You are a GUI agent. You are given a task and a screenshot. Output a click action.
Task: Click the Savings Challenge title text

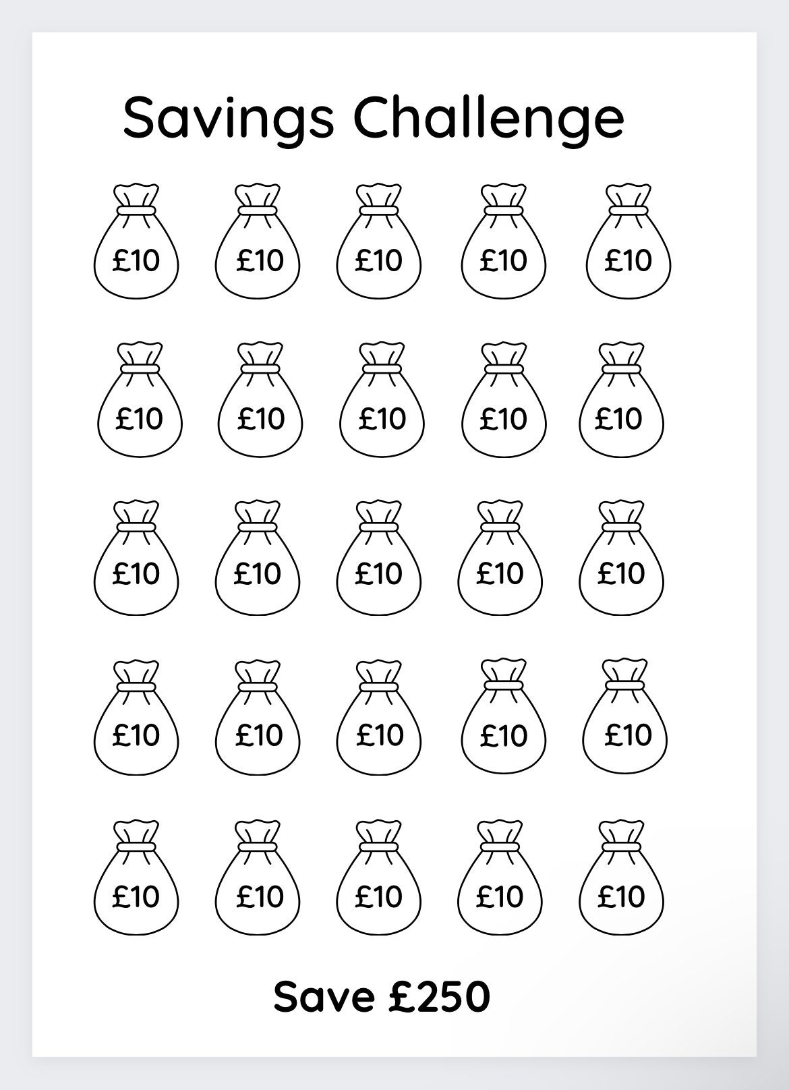pos(374,118)
